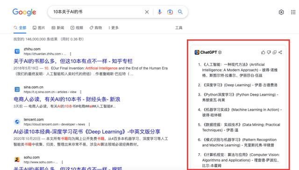Click the sohu.com favicon
The image size is (299, 170).
point(17,160)
